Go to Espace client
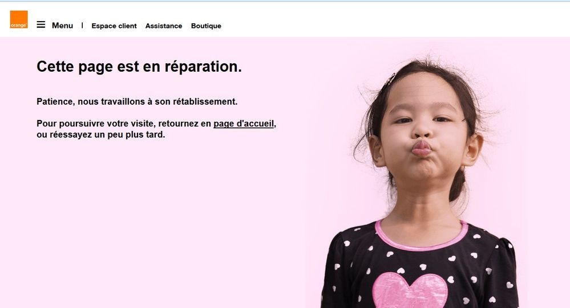 [114, 26]
